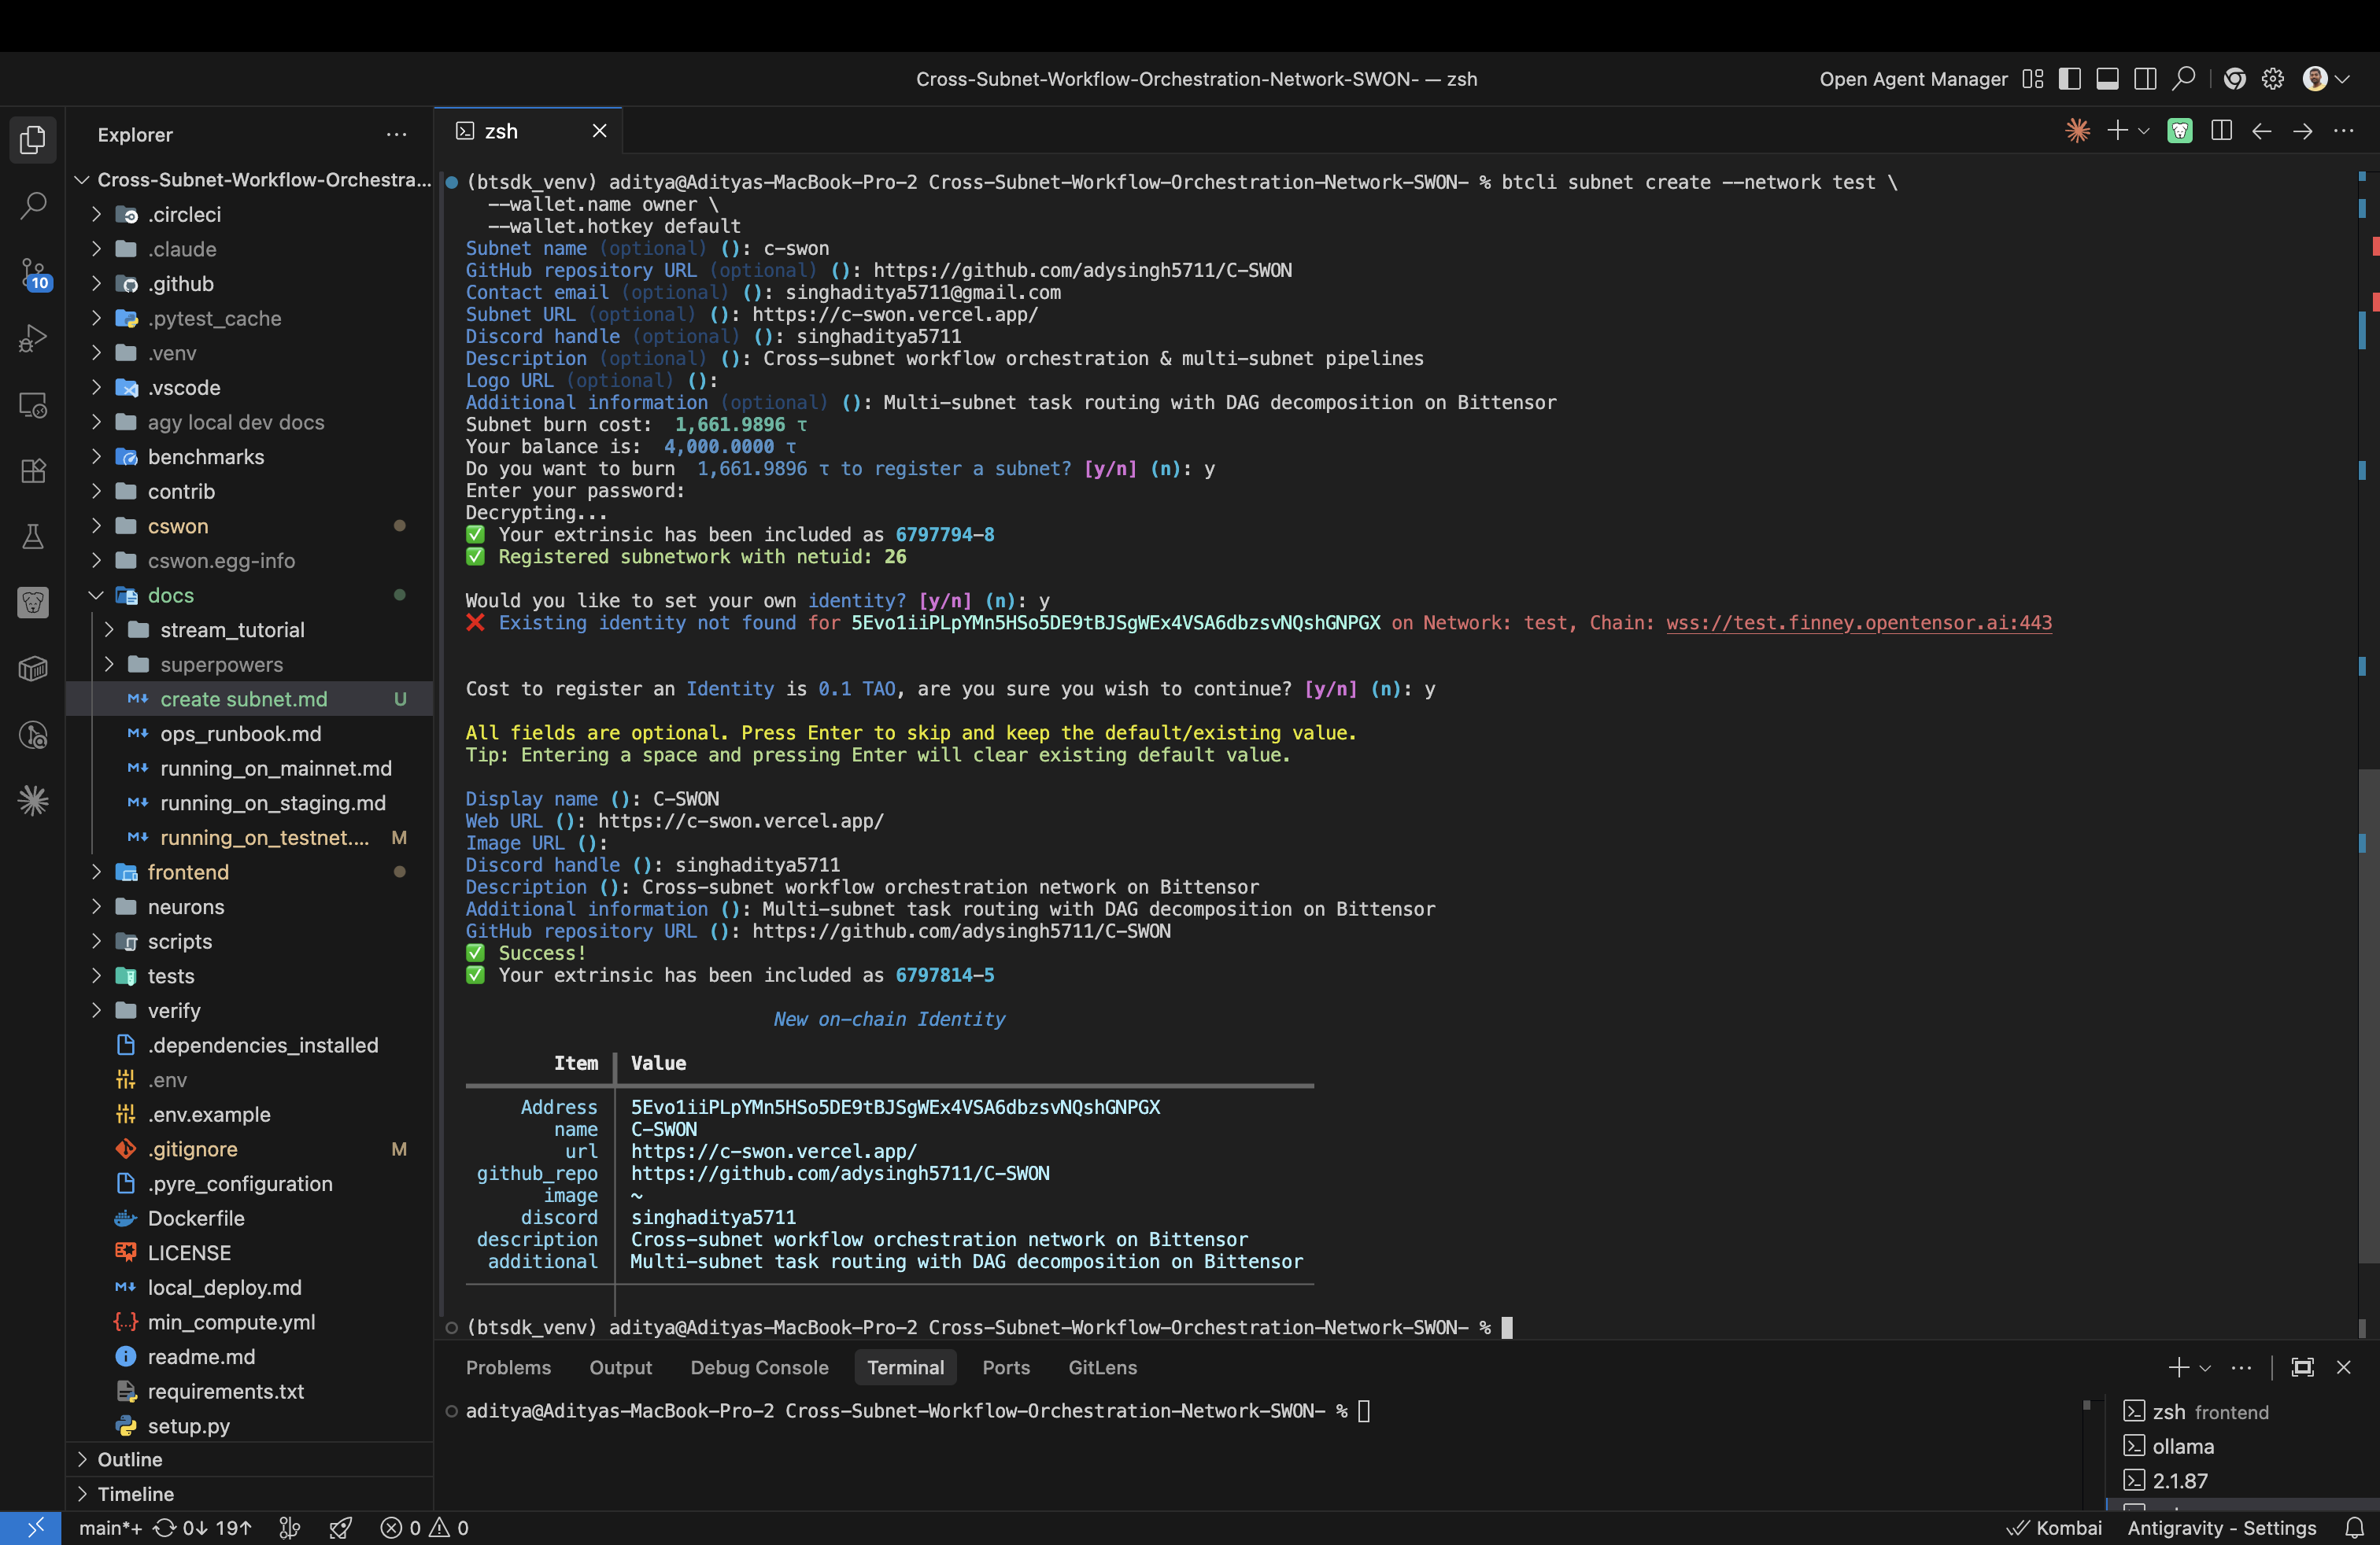Toggle the secondary sidebar layout button
This screenshot has width=2380, height=1545.
[2145, 79]
